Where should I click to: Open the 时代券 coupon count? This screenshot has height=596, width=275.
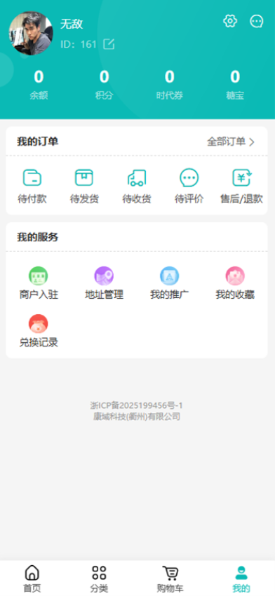pos(170,77)
